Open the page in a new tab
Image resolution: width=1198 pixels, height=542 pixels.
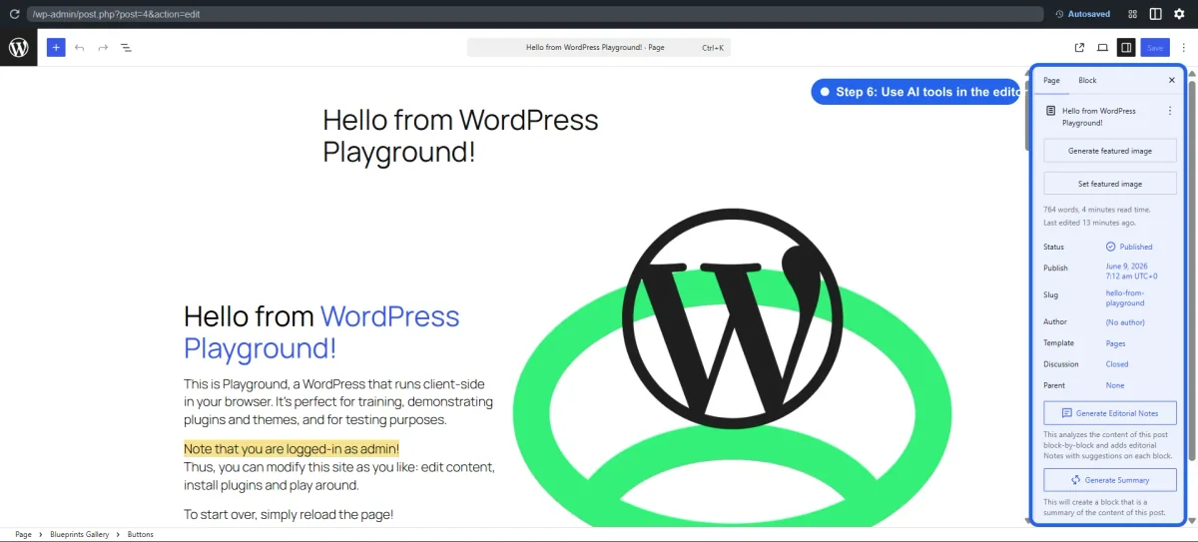1079,47
